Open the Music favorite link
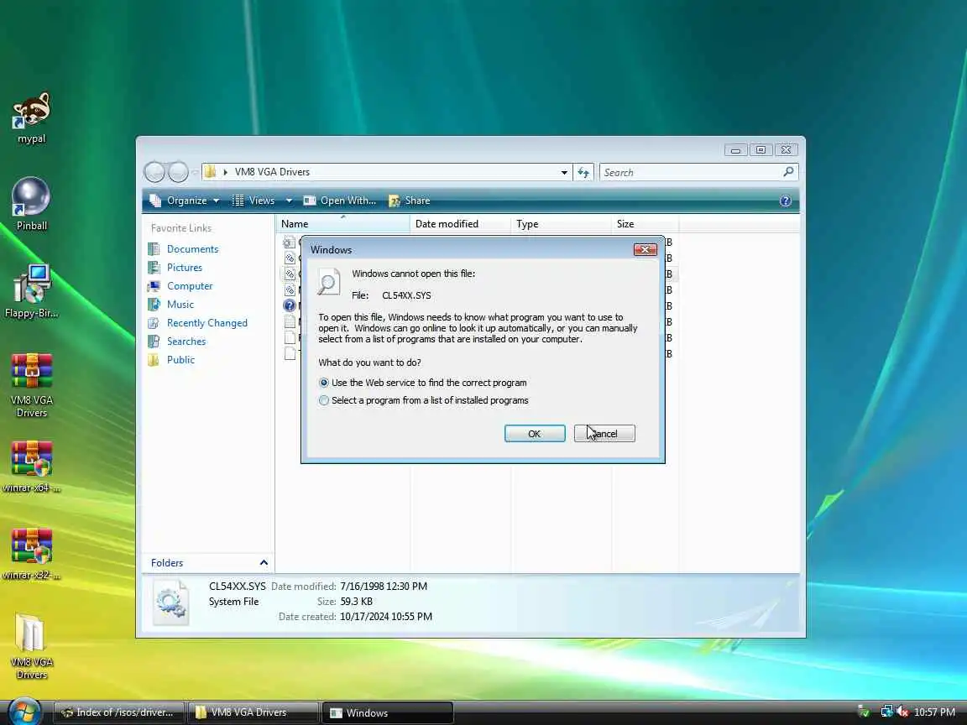 point(180,305)
